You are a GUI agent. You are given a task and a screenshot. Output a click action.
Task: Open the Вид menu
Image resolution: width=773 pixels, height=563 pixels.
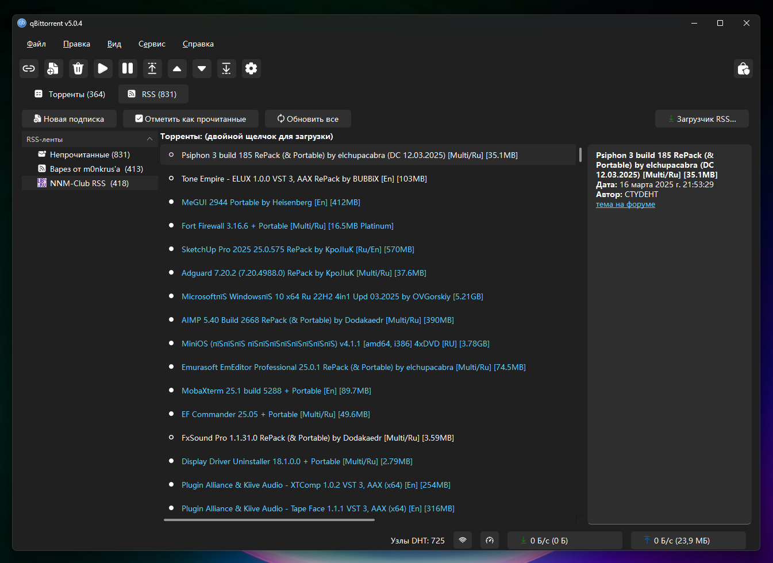coord(114,44)
